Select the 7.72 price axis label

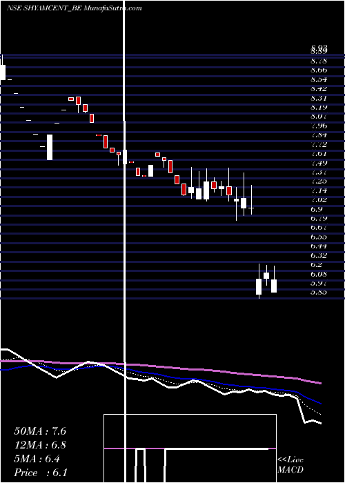tap(319, 144)
